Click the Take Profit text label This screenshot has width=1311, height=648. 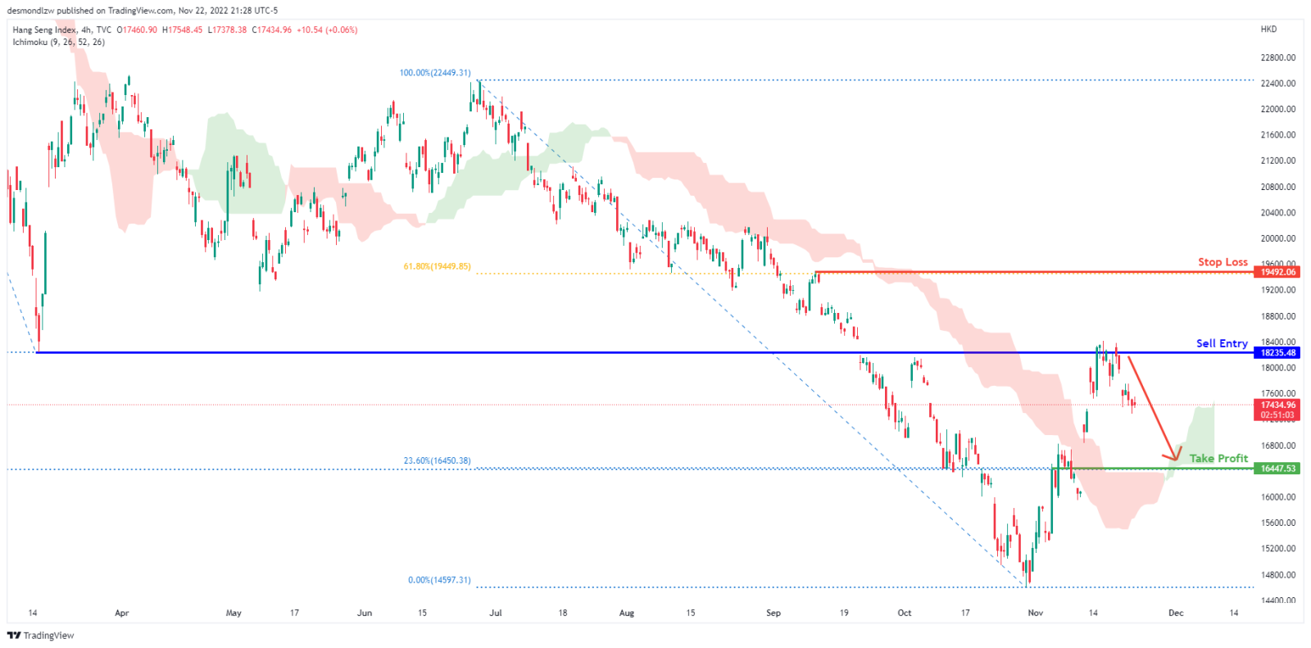(1218, 459)
